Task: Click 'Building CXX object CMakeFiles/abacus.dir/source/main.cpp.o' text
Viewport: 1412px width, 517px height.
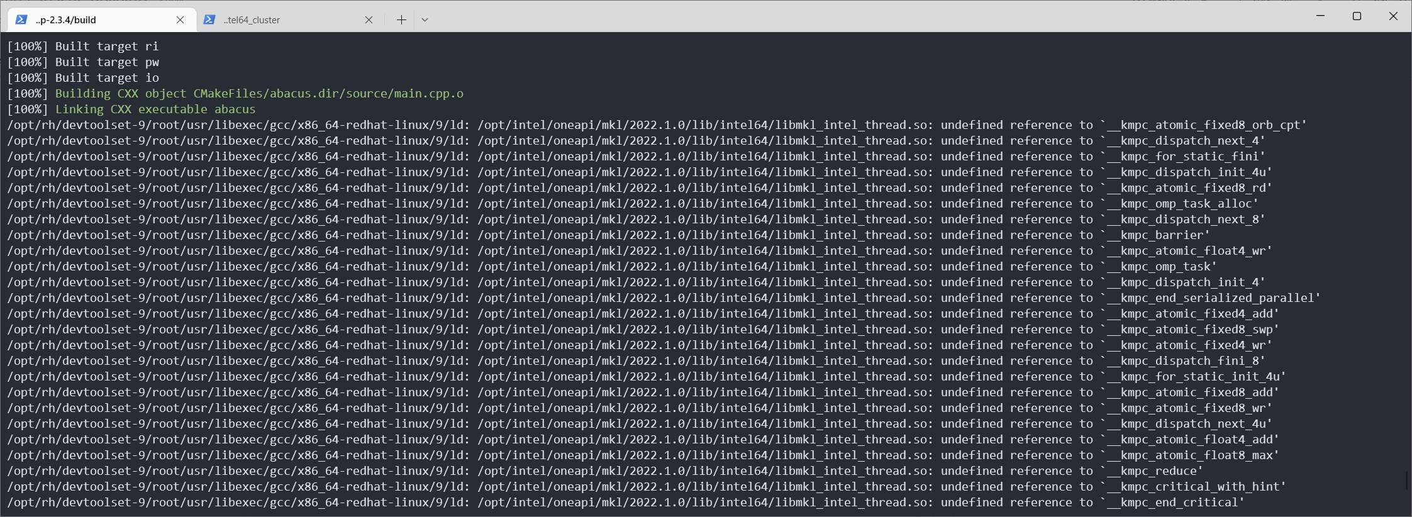Action: click(x=259, y=94)
